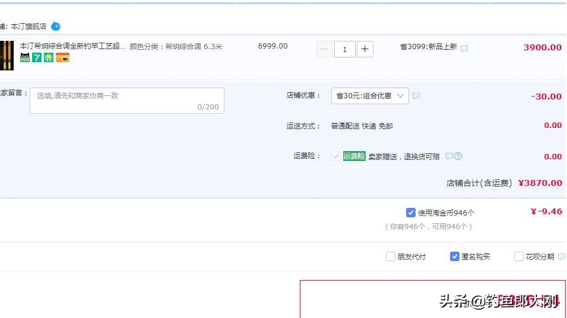Click the green 7-day return badge icon
This screenshot has height=318, width=567.
point(37,57)
